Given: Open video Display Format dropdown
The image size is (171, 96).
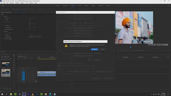Looking at the screenshot, I should 83,33.
